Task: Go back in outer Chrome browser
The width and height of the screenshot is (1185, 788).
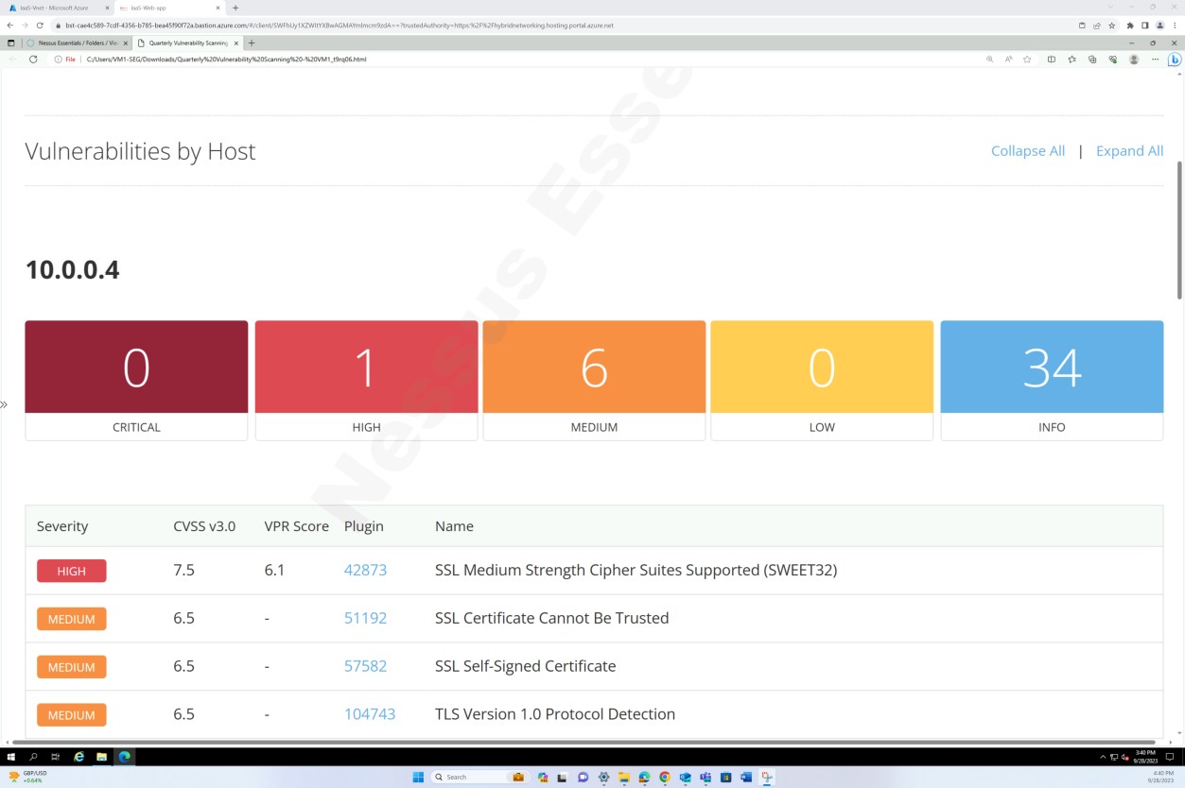Action: 9,26
